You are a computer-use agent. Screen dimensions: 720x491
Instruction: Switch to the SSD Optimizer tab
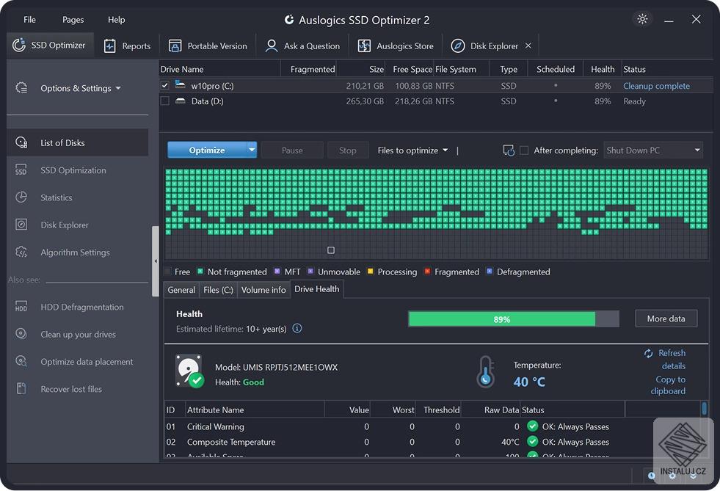point(50,45)
